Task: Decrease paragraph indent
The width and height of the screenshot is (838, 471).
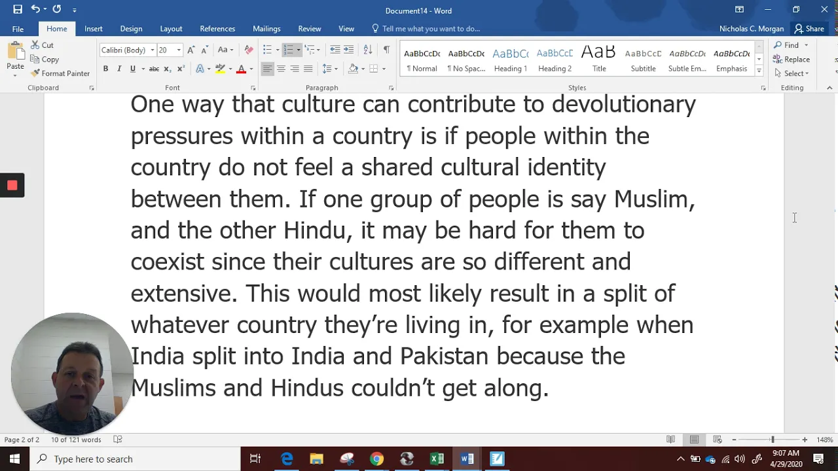Action: tap(335, 50)
